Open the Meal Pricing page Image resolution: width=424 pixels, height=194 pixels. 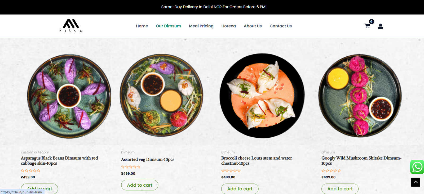point(201,26)
